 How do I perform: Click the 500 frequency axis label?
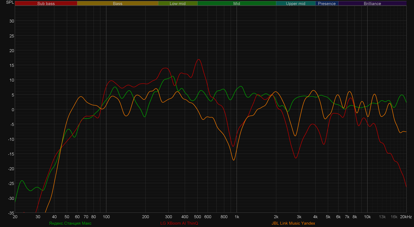197,217
